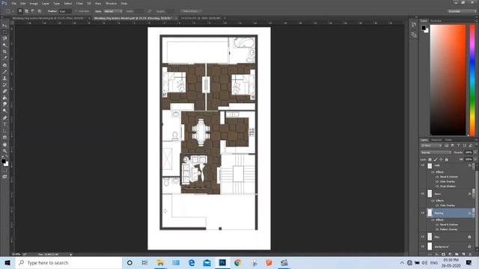Viewport: 479px width, 269px height.
Task: Switch to the Channels tab
Action: [436, 140]
